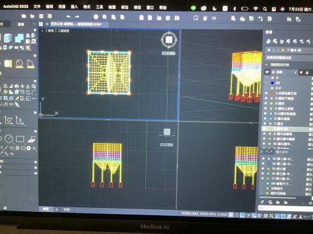The width and height of the screenshot is (313, 234).
Task: Click the viewport [+] control in the top-left viewport
Action: coord(42,31)
